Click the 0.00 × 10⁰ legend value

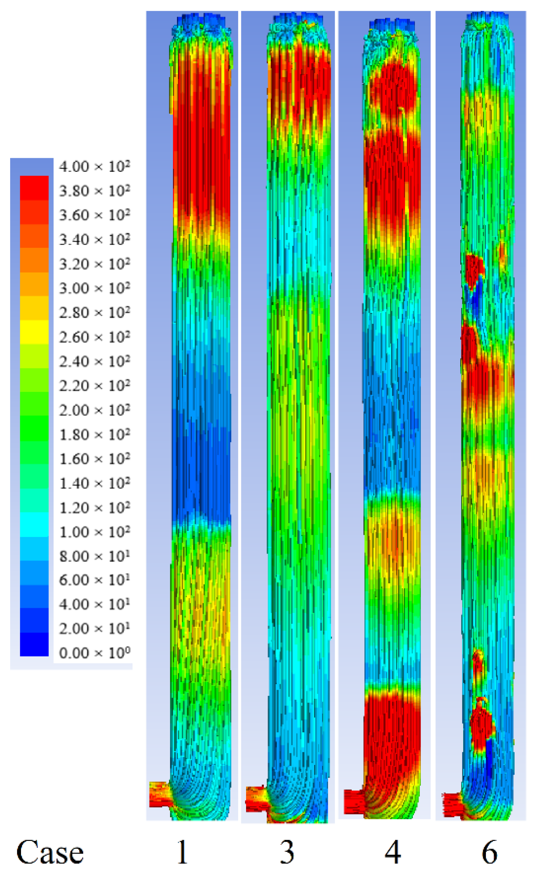(94, 653)
